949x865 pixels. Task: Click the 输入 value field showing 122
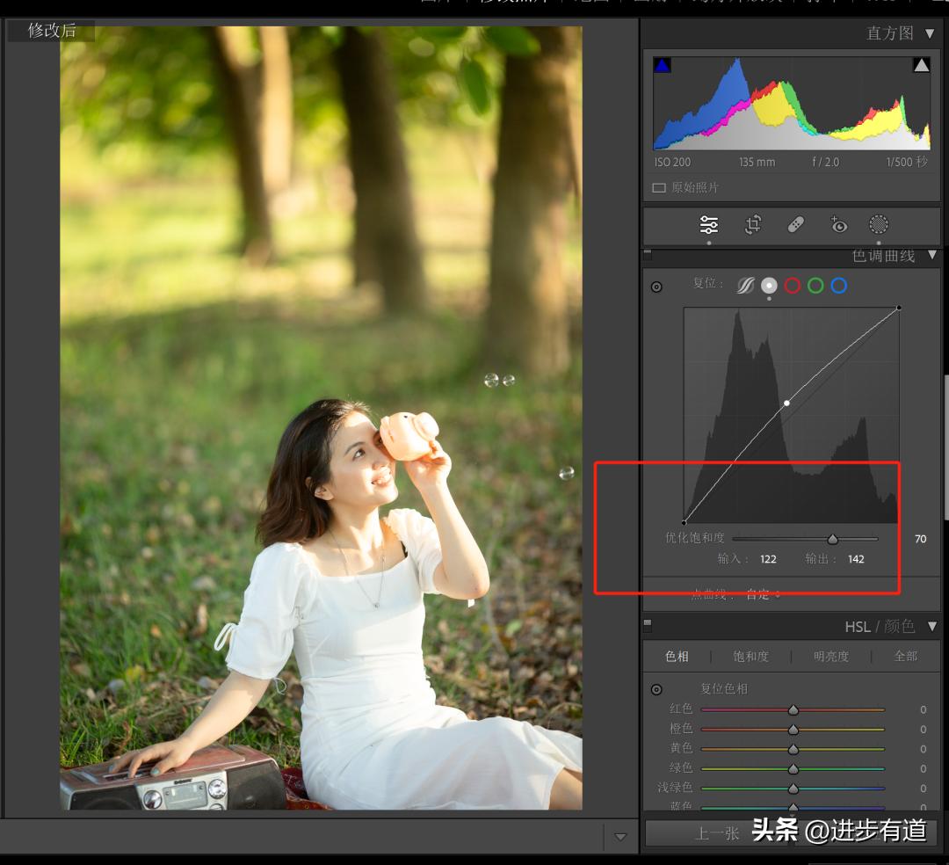pos(769,559)
